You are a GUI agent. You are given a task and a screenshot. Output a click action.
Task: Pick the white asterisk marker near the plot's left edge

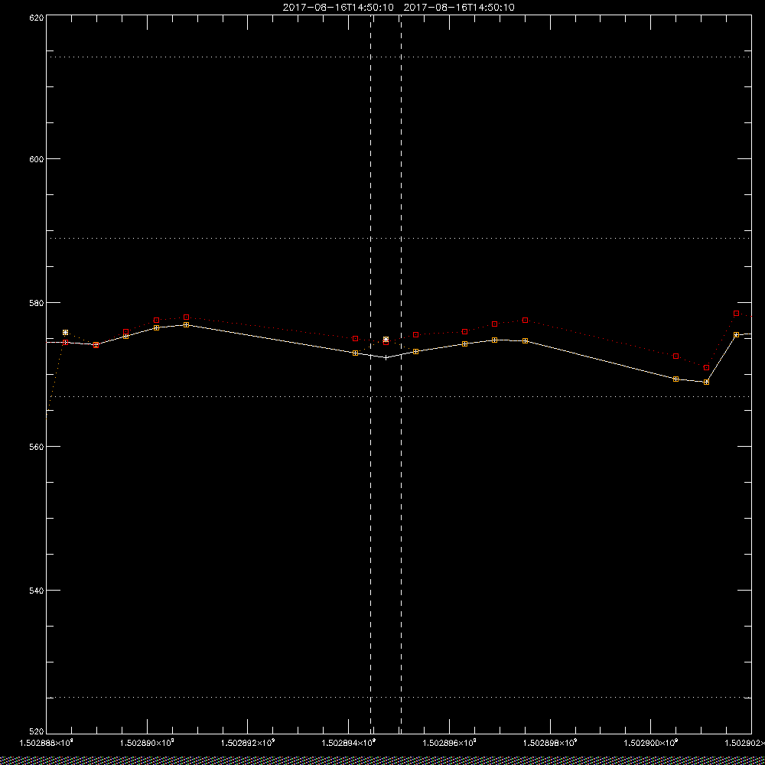tap(65, 332)
